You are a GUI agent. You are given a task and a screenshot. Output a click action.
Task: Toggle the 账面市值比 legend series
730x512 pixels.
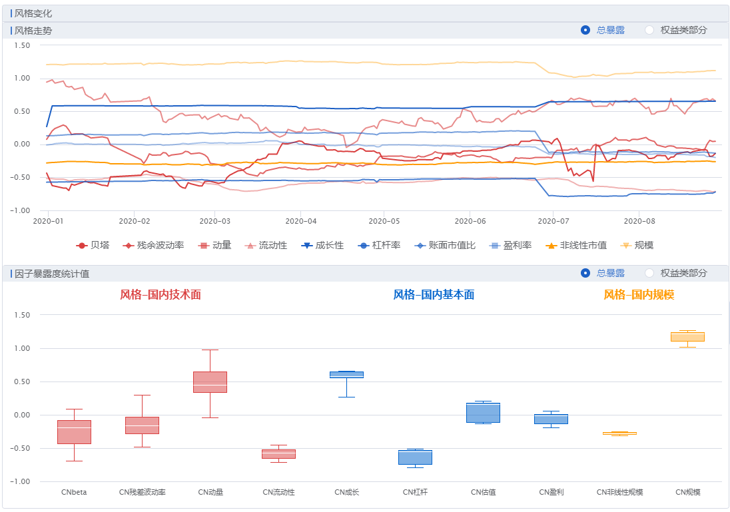[445, 245]
